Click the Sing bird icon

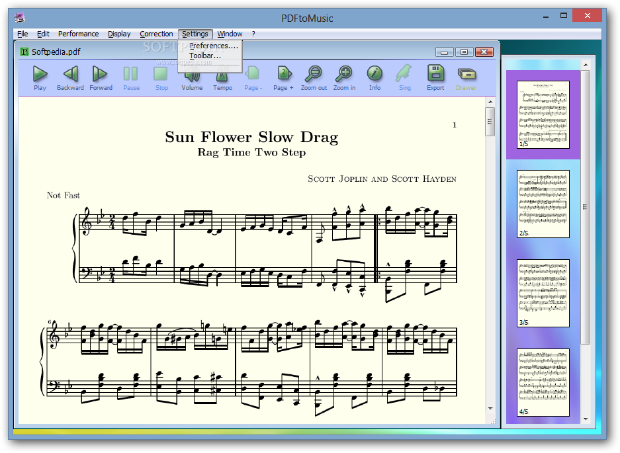(x=404, y=78)
